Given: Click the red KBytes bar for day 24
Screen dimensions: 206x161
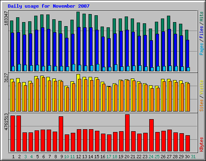Looking at the screenshot, I should [x=151, y=135].
